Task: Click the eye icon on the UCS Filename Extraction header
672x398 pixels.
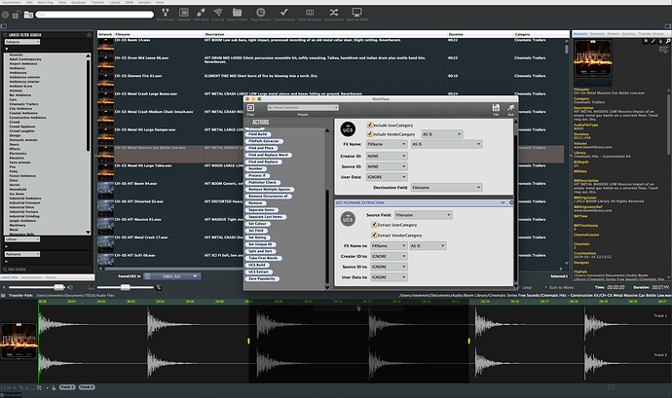Action: tap(503, 202)
